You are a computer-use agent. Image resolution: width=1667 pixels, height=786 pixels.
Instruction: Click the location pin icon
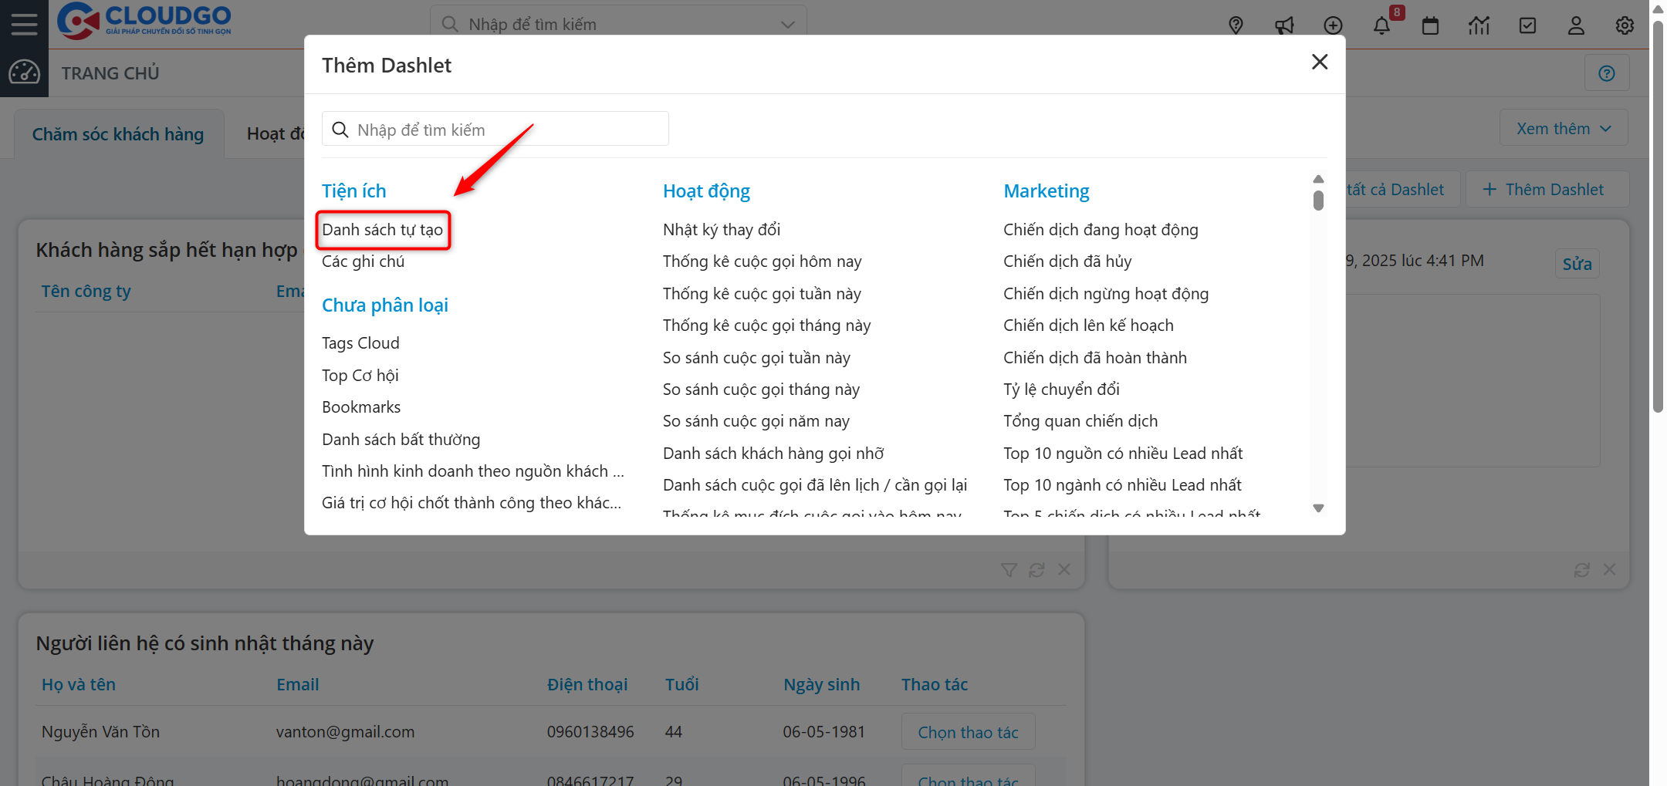[x=1236, y=25]
